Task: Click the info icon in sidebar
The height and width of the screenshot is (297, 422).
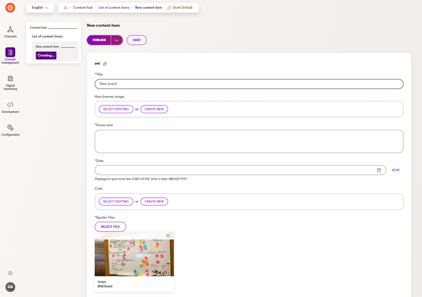Action: [10, 273]
